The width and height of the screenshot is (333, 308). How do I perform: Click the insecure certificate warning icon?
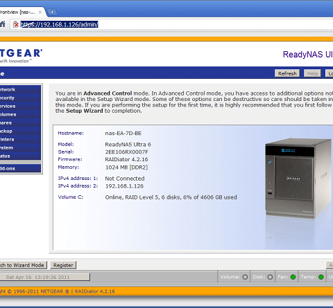(16, 24)
